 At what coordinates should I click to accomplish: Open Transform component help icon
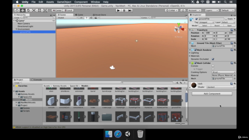point(232,30)
